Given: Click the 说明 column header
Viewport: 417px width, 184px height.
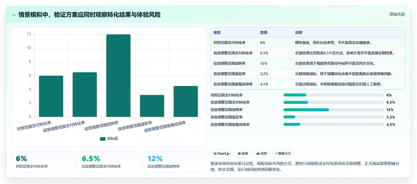Looking at the screenshot, I should 299,33.
